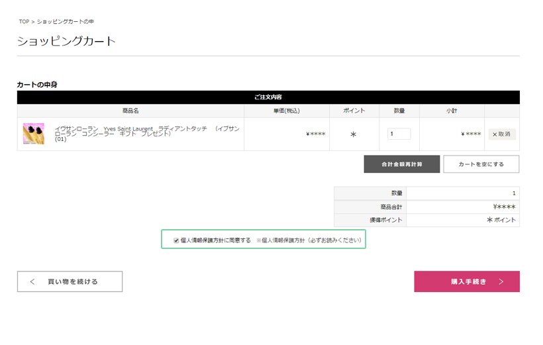Click the 個人情報保護方針に同意する label text

coord(215,240)
